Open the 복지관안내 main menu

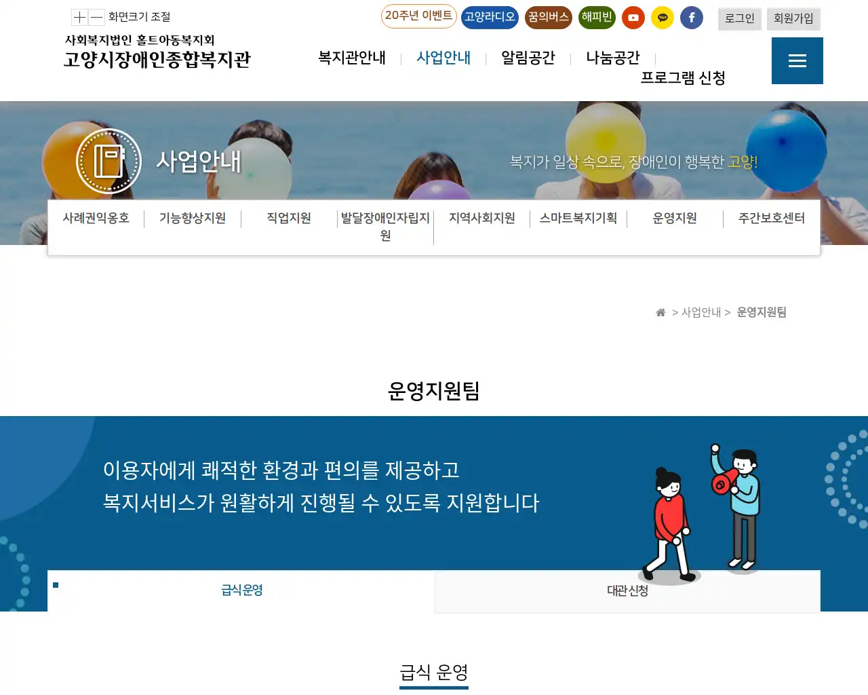(x=352, y=58)
